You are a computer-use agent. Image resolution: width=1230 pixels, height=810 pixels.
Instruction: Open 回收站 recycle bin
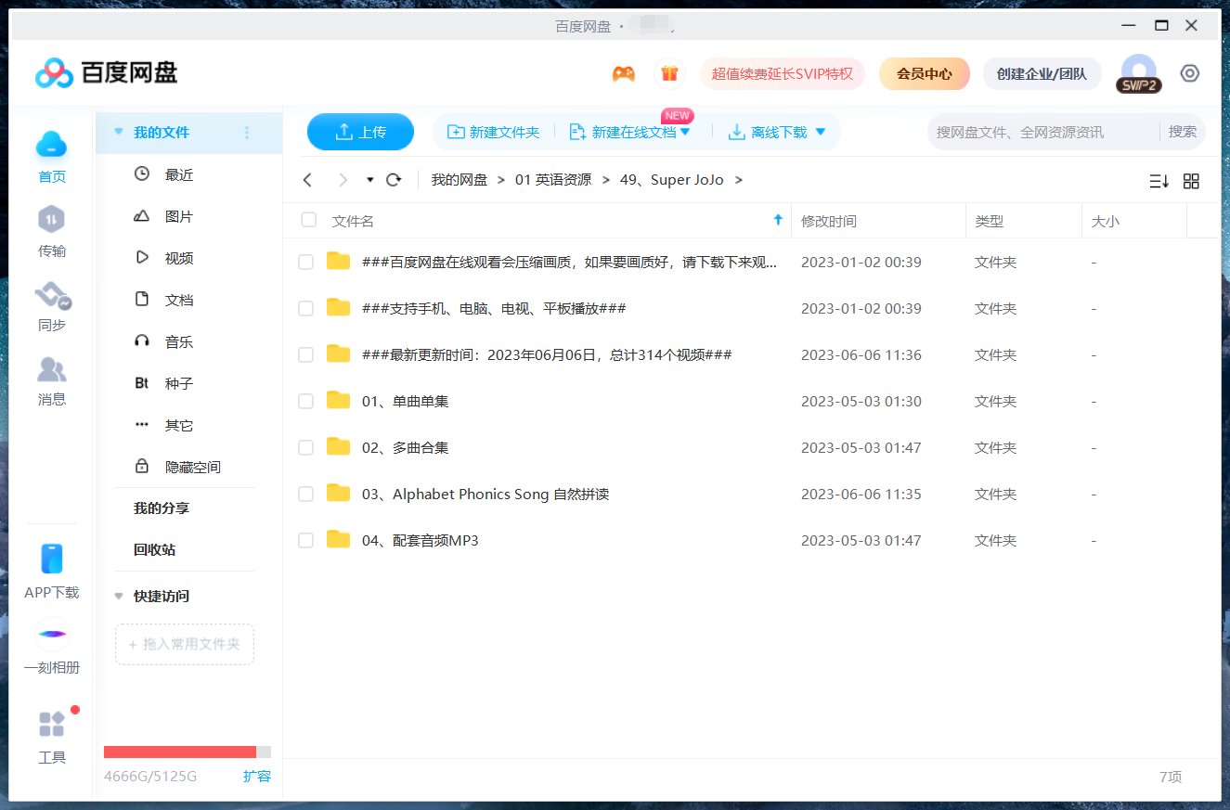coord(154,550)
